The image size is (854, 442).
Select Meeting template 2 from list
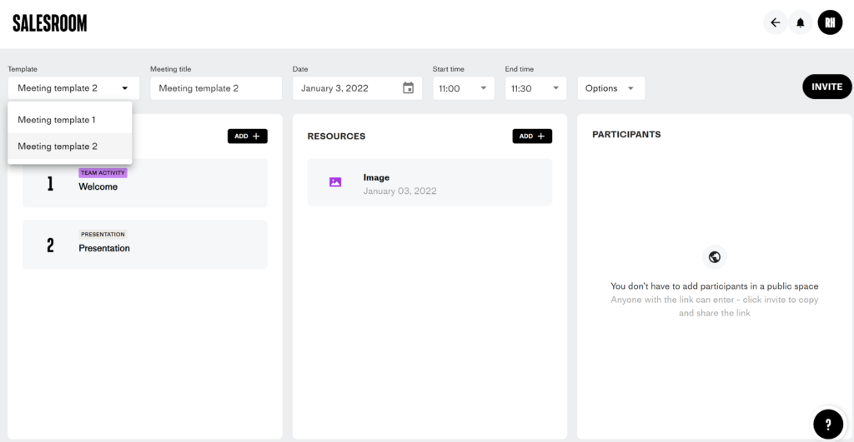point(58,147)
